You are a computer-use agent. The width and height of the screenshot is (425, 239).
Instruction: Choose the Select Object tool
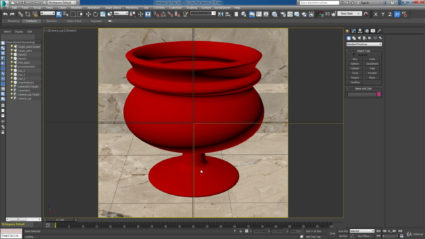pos(58,14)
